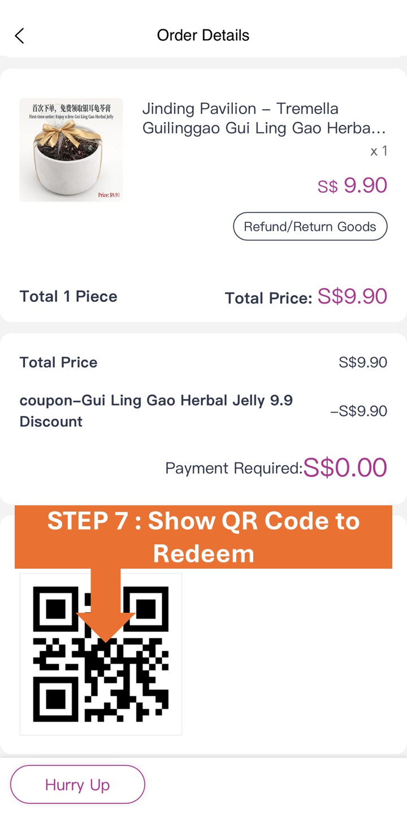Click the -S$9.90 discount amount
Image resolution: width=407 pixels, height=814 pixels.
(x=358, y=411)
